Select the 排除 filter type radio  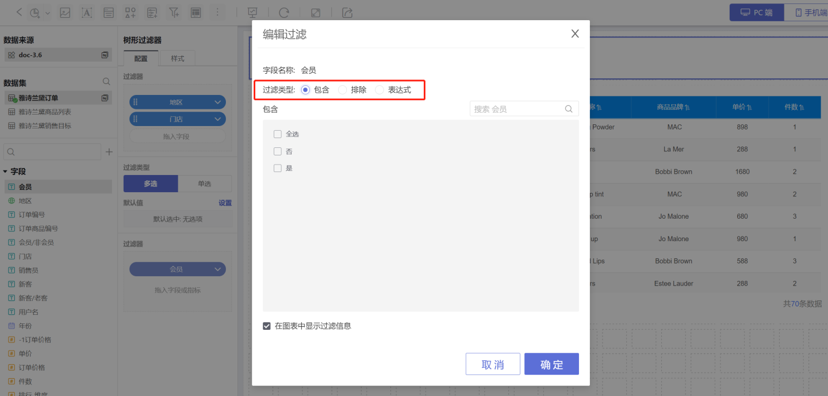point(343,90)
